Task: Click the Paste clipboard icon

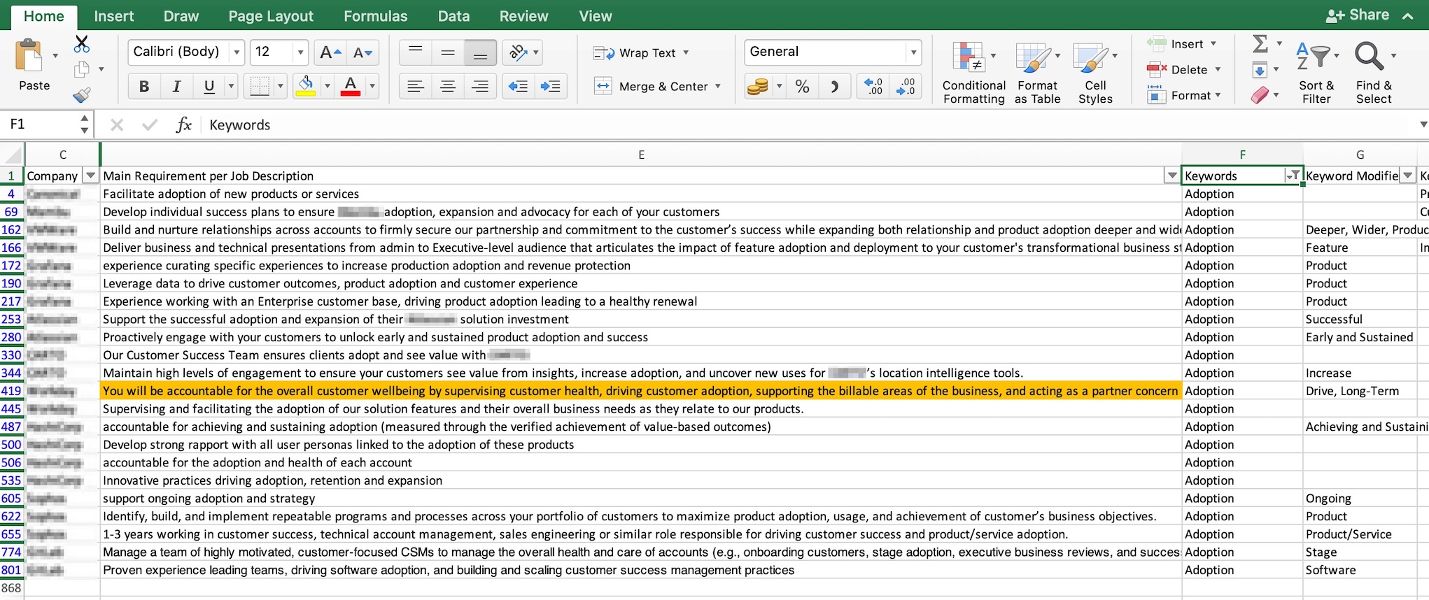Action: 29,55
